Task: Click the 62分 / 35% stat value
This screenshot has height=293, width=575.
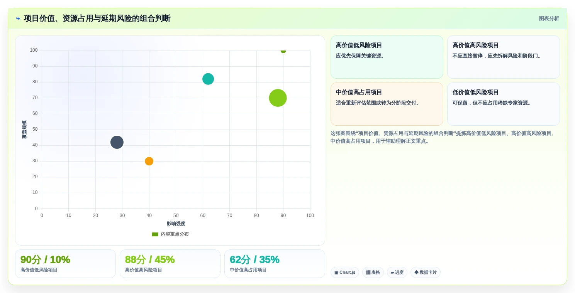Action: [254, 259]
